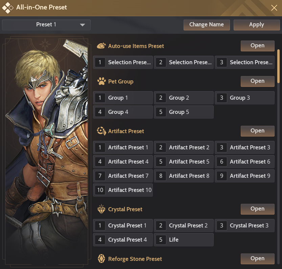Screen dimensions: 282x269
Task: Open the Crystal Preset settings
Action: tap(257, 209)
